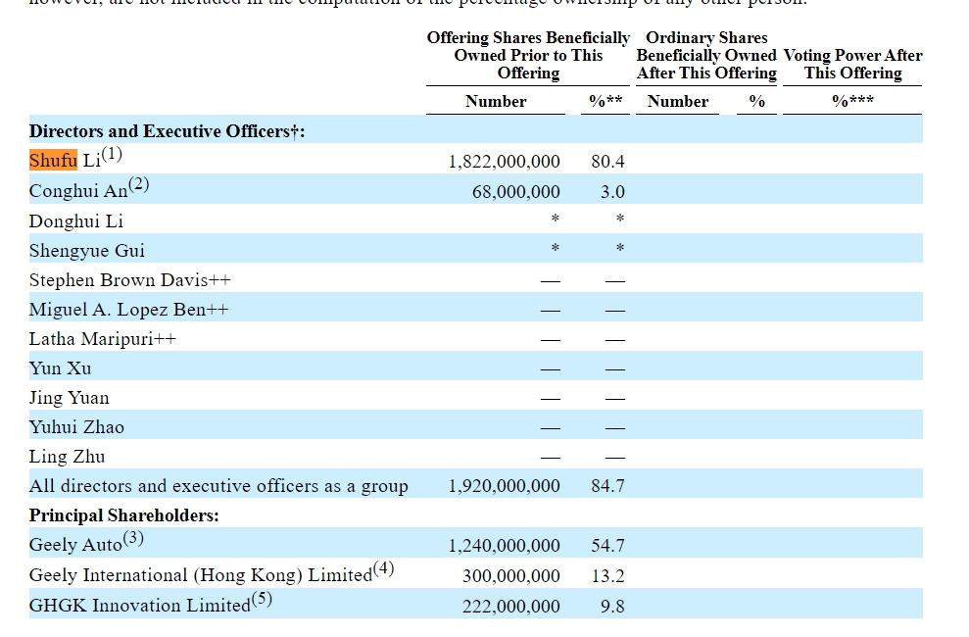Select footnote reference (4) beside Geely International
The width and height of the screenshot is (969, 637).
(384, 567)
